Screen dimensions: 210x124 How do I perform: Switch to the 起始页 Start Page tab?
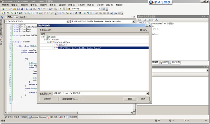click(x=22, y=17)
